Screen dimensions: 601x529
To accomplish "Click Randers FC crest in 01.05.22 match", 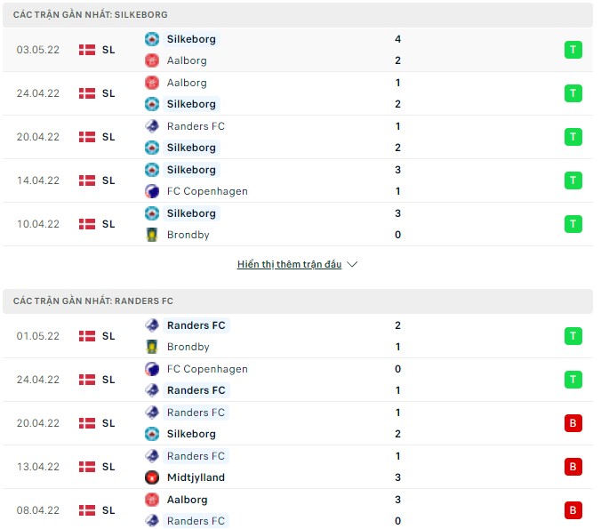I will tap(152, 325).
